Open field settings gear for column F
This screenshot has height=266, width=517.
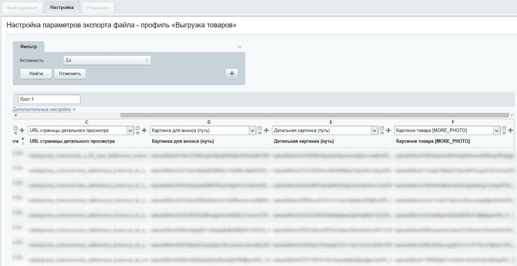pyautogui.click(x=504, y=128)
